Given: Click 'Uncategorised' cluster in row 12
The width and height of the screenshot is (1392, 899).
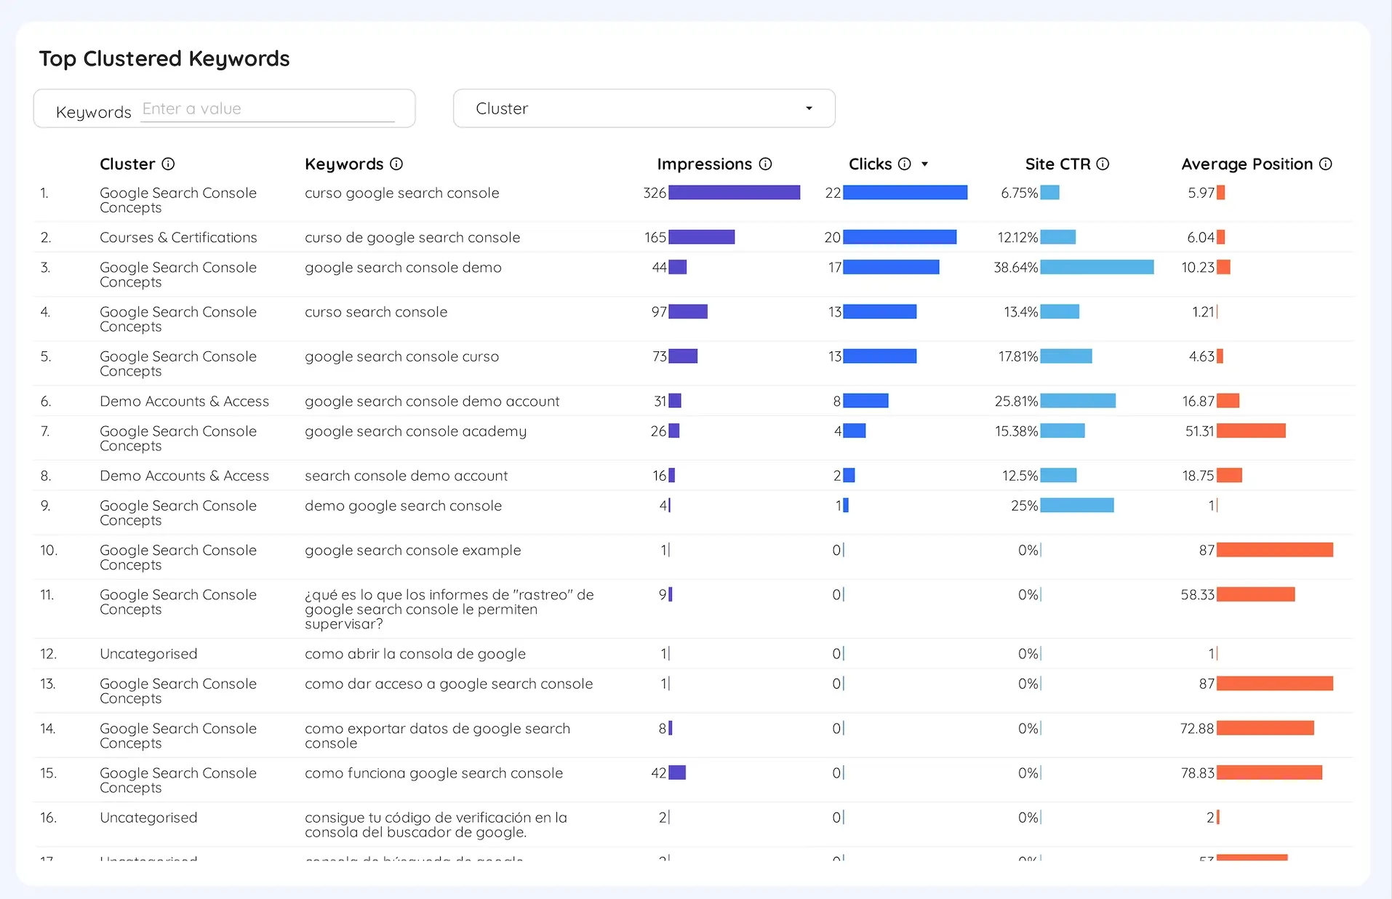Looking at the screenshot, I should [x=148, y=654].
